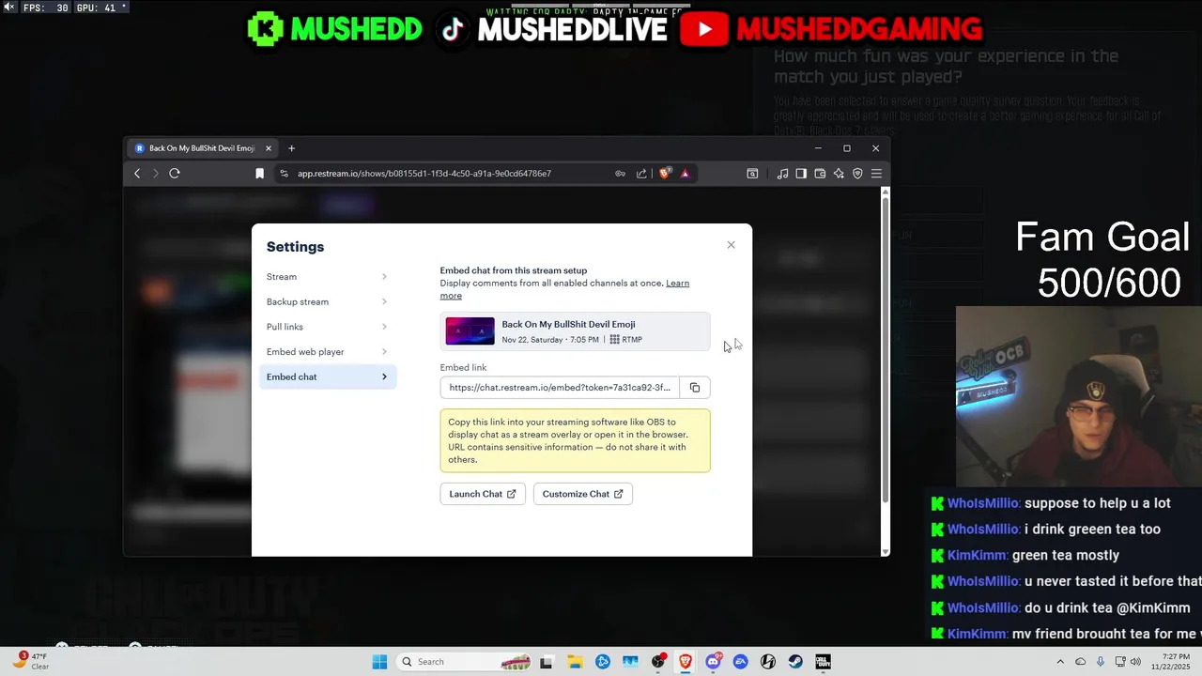Open Leo AI sparkle icon

[839, 174]
